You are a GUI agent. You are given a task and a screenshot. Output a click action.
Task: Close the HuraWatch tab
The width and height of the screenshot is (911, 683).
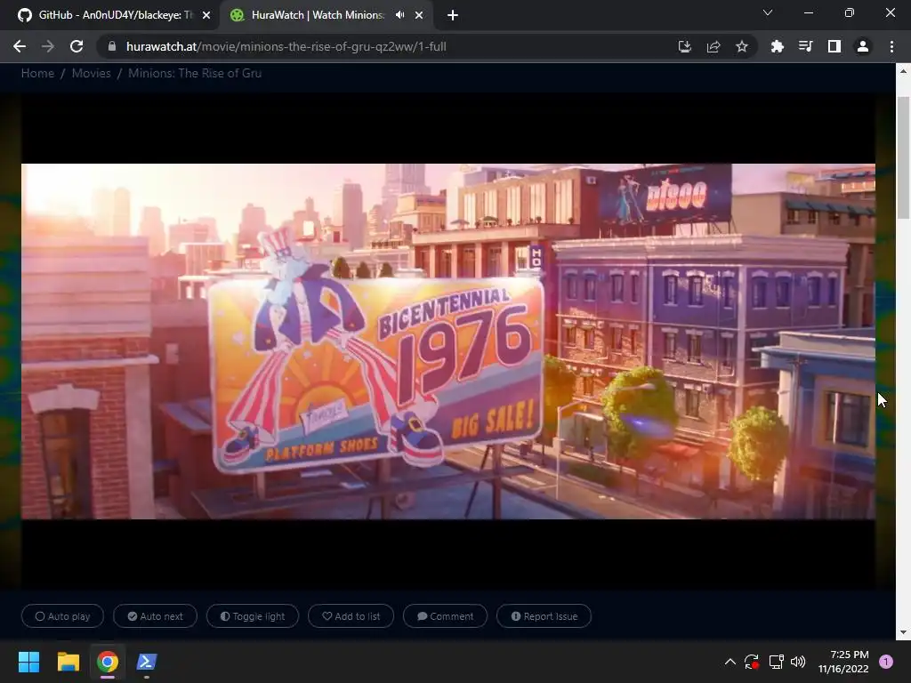(419, 16)
